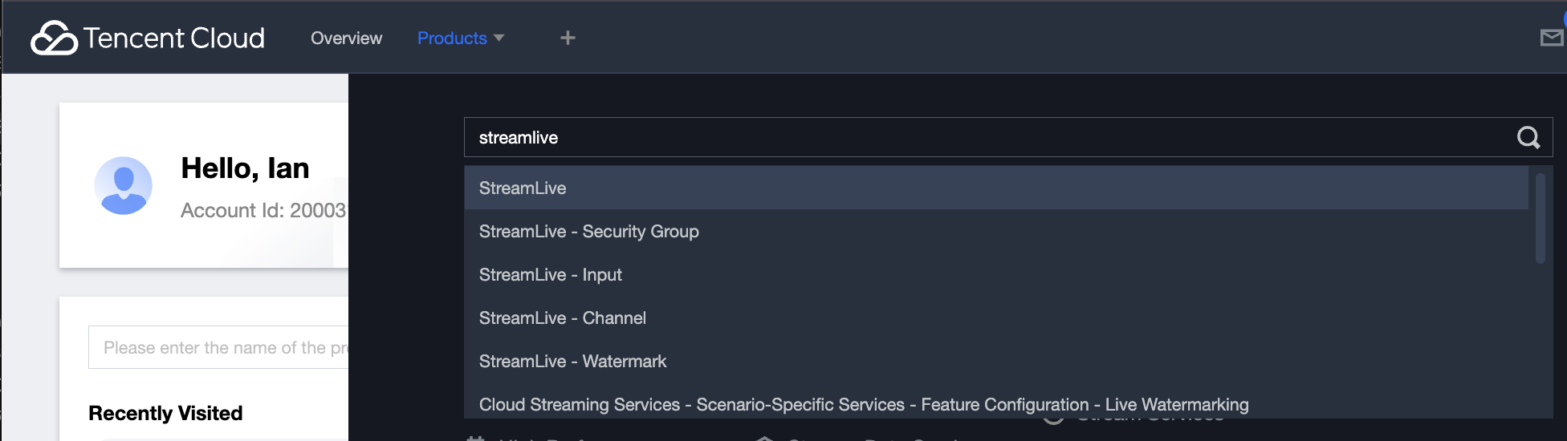The height and width of the screenshot is (441, 1567).
Task: Click the suggestion list scrollbar
Action: pyautogui.click(x=1540, y=218)
